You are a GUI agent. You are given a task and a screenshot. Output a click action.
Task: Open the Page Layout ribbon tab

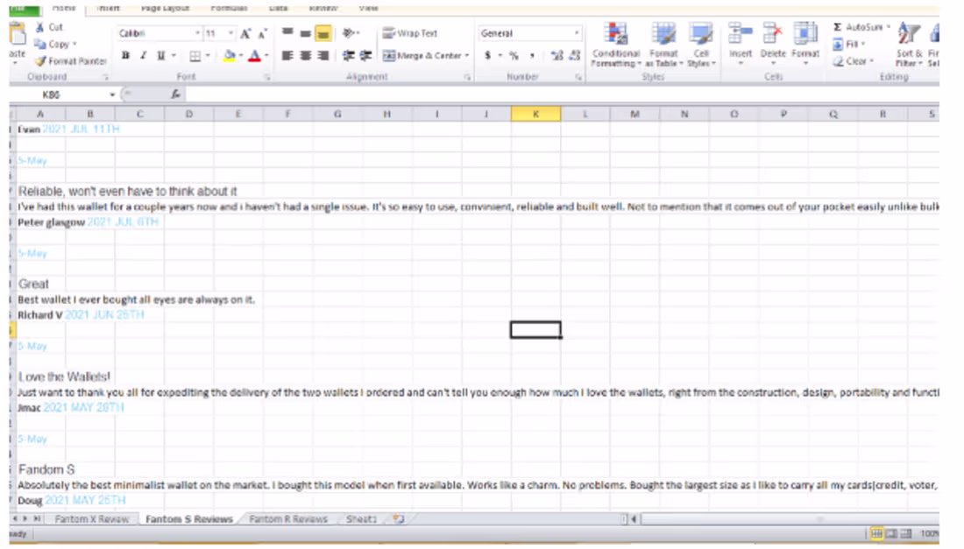pos(166,8)
